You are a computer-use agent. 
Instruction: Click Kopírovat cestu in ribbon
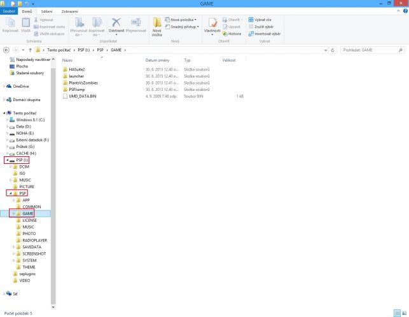pos(50,27)
